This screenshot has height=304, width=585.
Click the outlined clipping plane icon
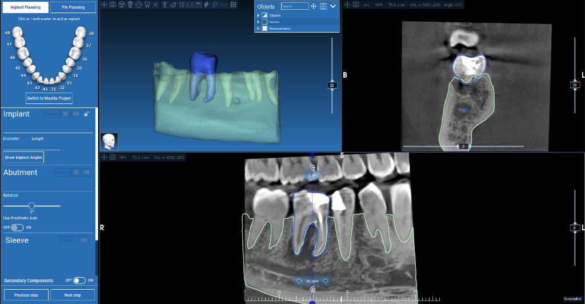[215, 5]
